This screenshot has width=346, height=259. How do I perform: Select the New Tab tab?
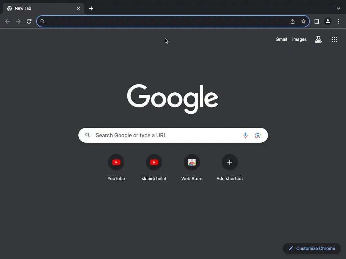[x=43, y=8]
